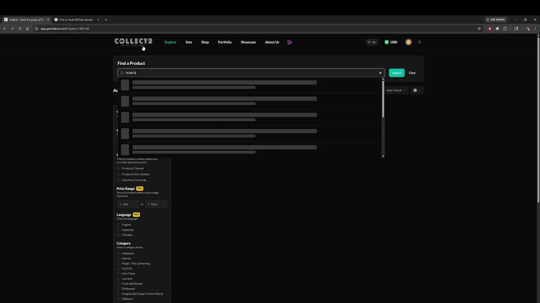Open the pink icon beside About Us
Screen dimensions: 540x303
pyautogui.click(x=289, y=42)
